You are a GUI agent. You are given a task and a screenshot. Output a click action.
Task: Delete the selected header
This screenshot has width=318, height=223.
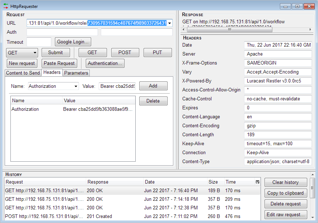[x=153, y=101]
